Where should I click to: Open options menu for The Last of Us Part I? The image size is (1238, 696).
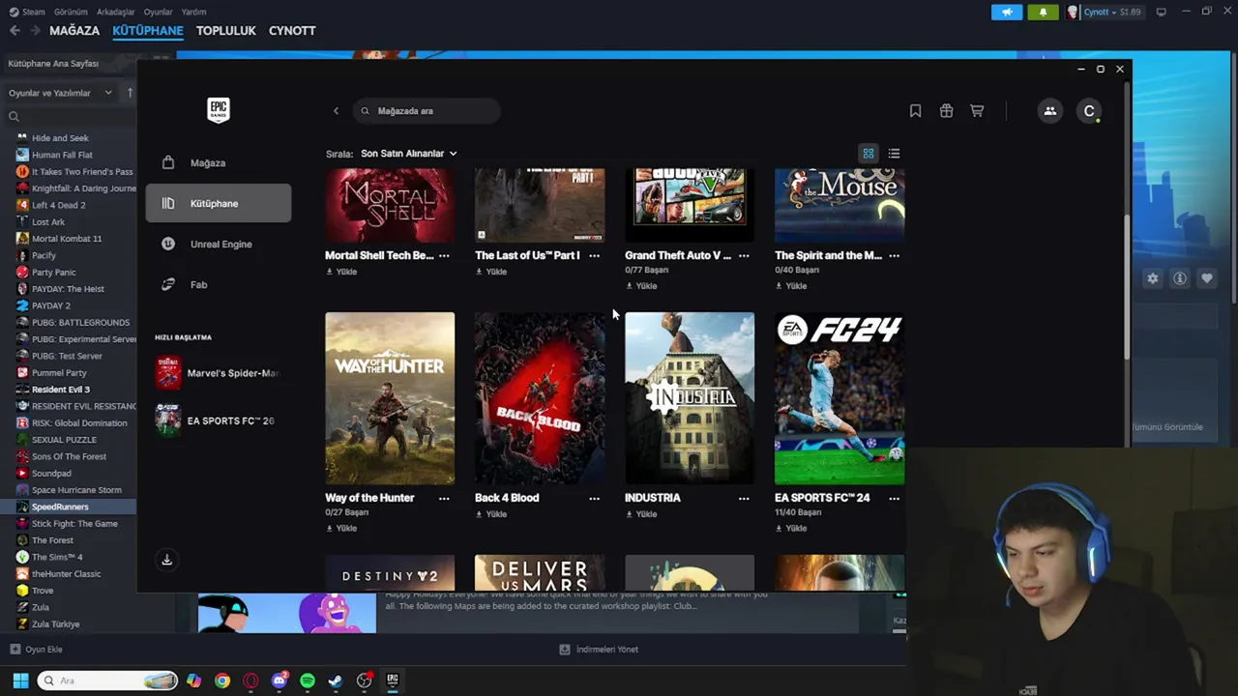[594, 255]
